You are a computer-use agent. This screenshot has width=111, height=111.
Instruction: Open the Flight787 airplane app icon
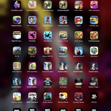click(x=17, y=35)
